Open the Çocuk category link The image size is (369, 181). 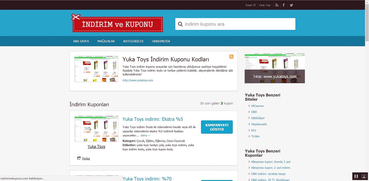coord(140,141)
